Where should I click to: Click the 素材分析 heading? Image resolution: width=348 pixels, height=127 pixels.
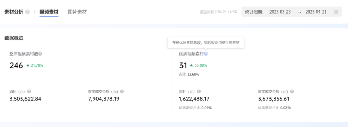14,12
